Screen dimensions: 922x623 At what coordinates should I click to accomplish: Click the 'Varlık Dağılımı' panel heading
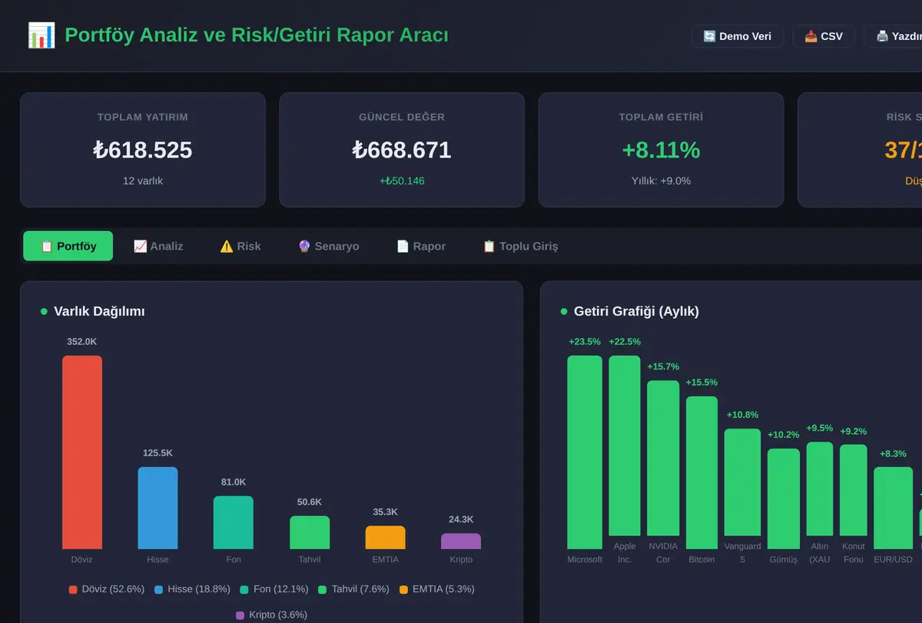click(x=99, y=311)
